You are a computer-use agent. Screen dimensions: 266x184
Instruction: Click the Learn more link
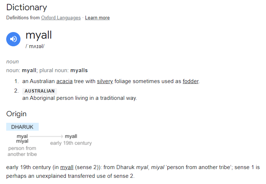click(97, 18)
